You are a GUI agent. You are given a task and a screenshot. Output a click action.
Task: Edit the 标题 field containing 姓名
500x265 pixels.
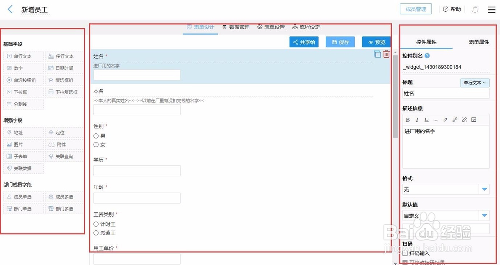pos(446,93)
